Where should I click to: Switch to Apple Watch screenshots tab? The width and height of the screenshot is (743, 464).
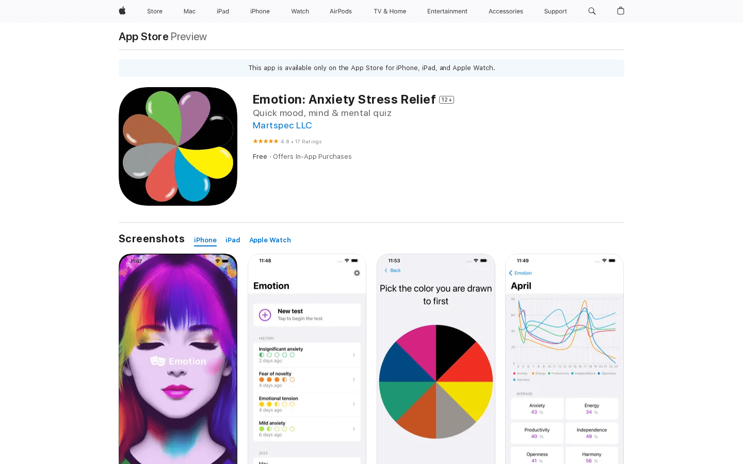[x=270, y=240]
